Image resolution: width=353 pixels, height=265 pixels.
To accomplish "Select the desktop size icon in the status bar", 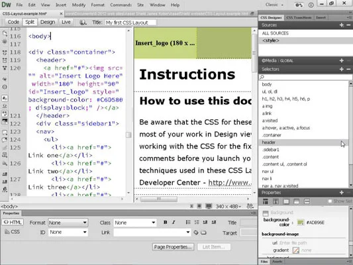I will coord(209,206).
